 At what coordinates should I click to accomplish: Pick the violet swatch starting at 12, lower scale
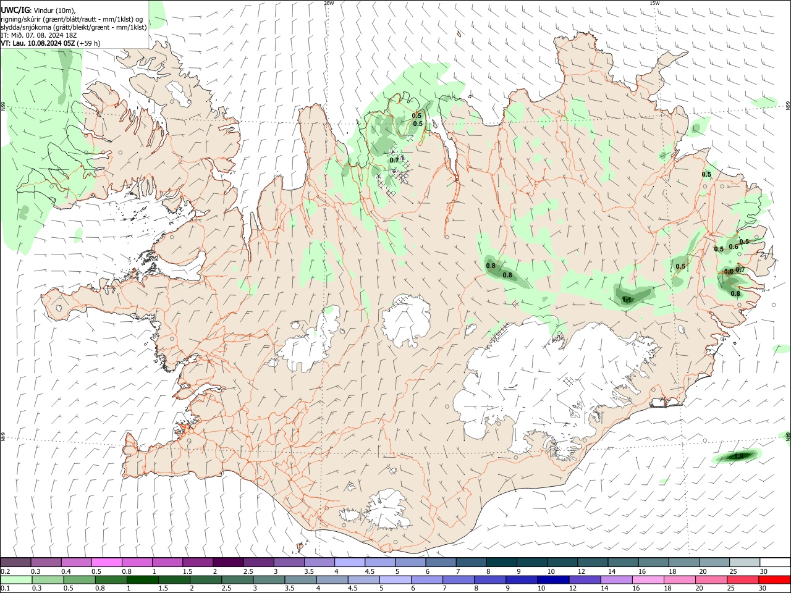point(585,579)
